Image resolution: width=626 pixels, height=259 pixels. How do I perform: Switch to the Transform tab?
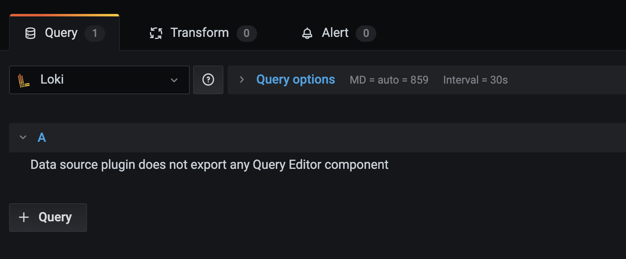[x=200, y=33]
